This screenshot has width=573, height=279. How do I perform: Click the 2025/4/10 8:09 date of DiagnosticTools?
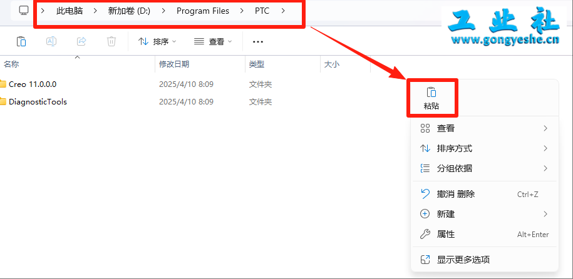point(186,101)
